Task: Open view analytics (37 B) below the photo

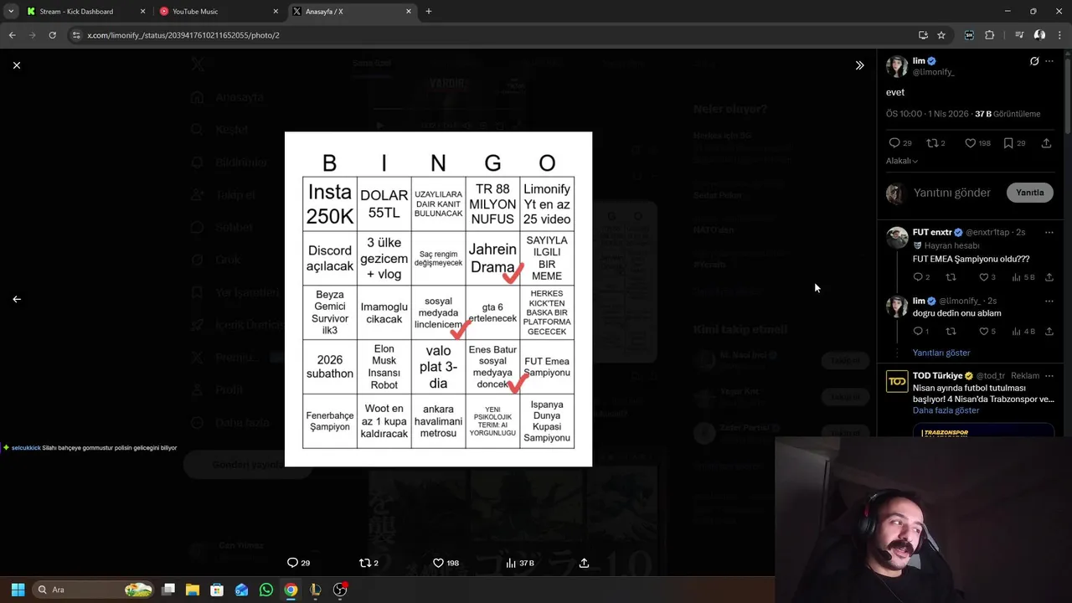Action: click(x=519, y=563)
